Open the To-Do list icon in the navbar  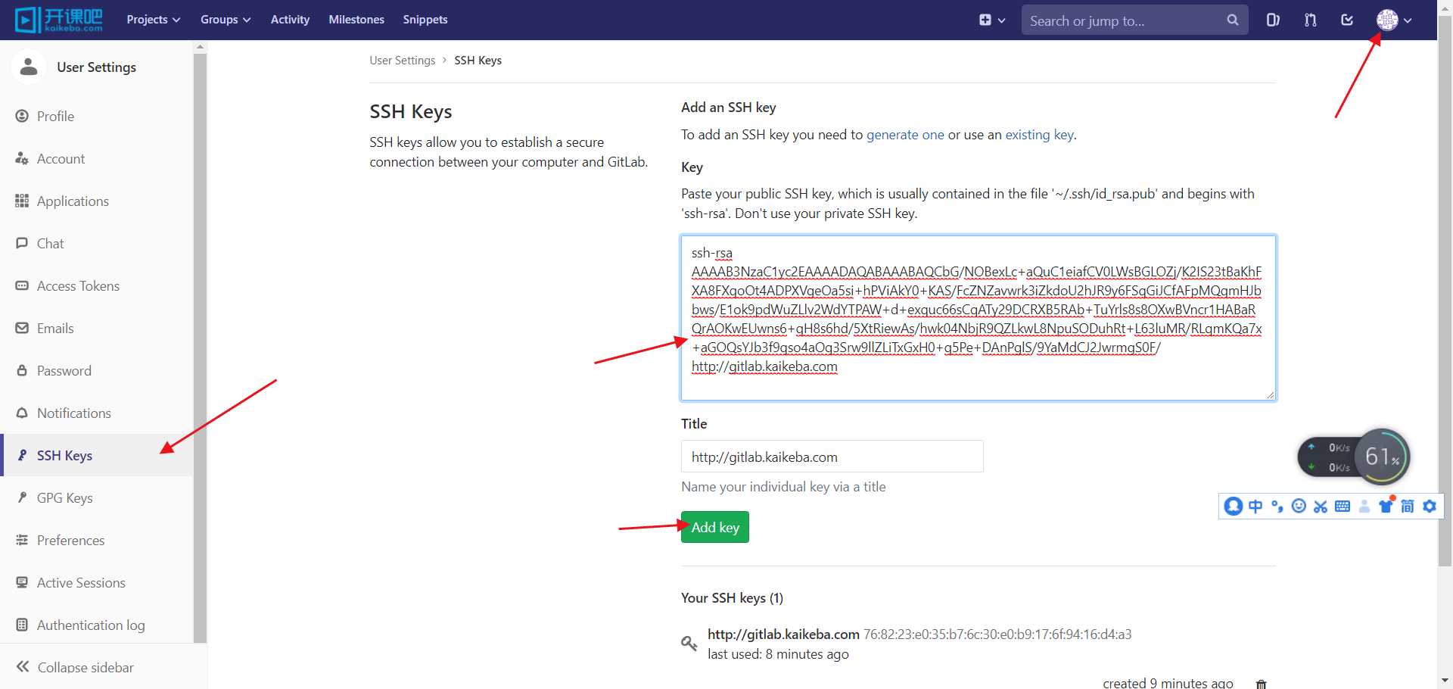tap(1347, 20)
